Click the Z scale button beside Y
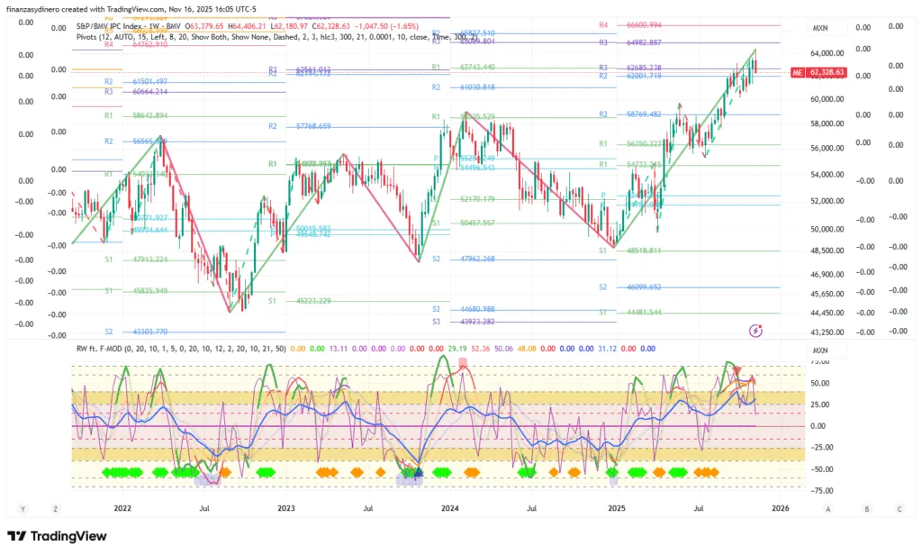Viewport: 922px width, 555px height. 56,509
